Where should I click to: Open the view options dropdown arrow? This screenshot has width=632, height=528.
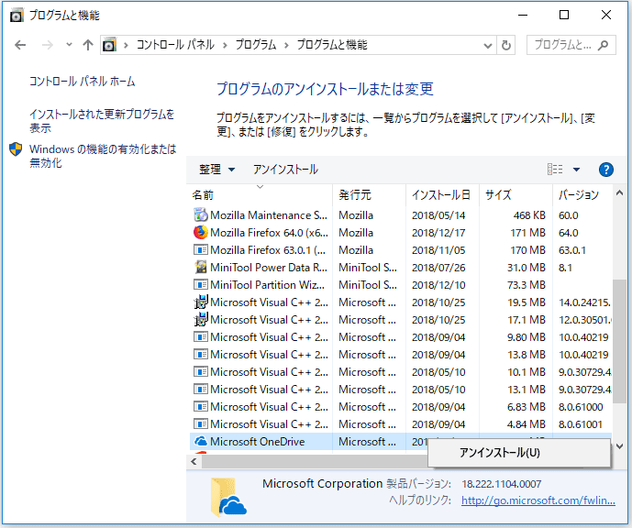point(576,170)
